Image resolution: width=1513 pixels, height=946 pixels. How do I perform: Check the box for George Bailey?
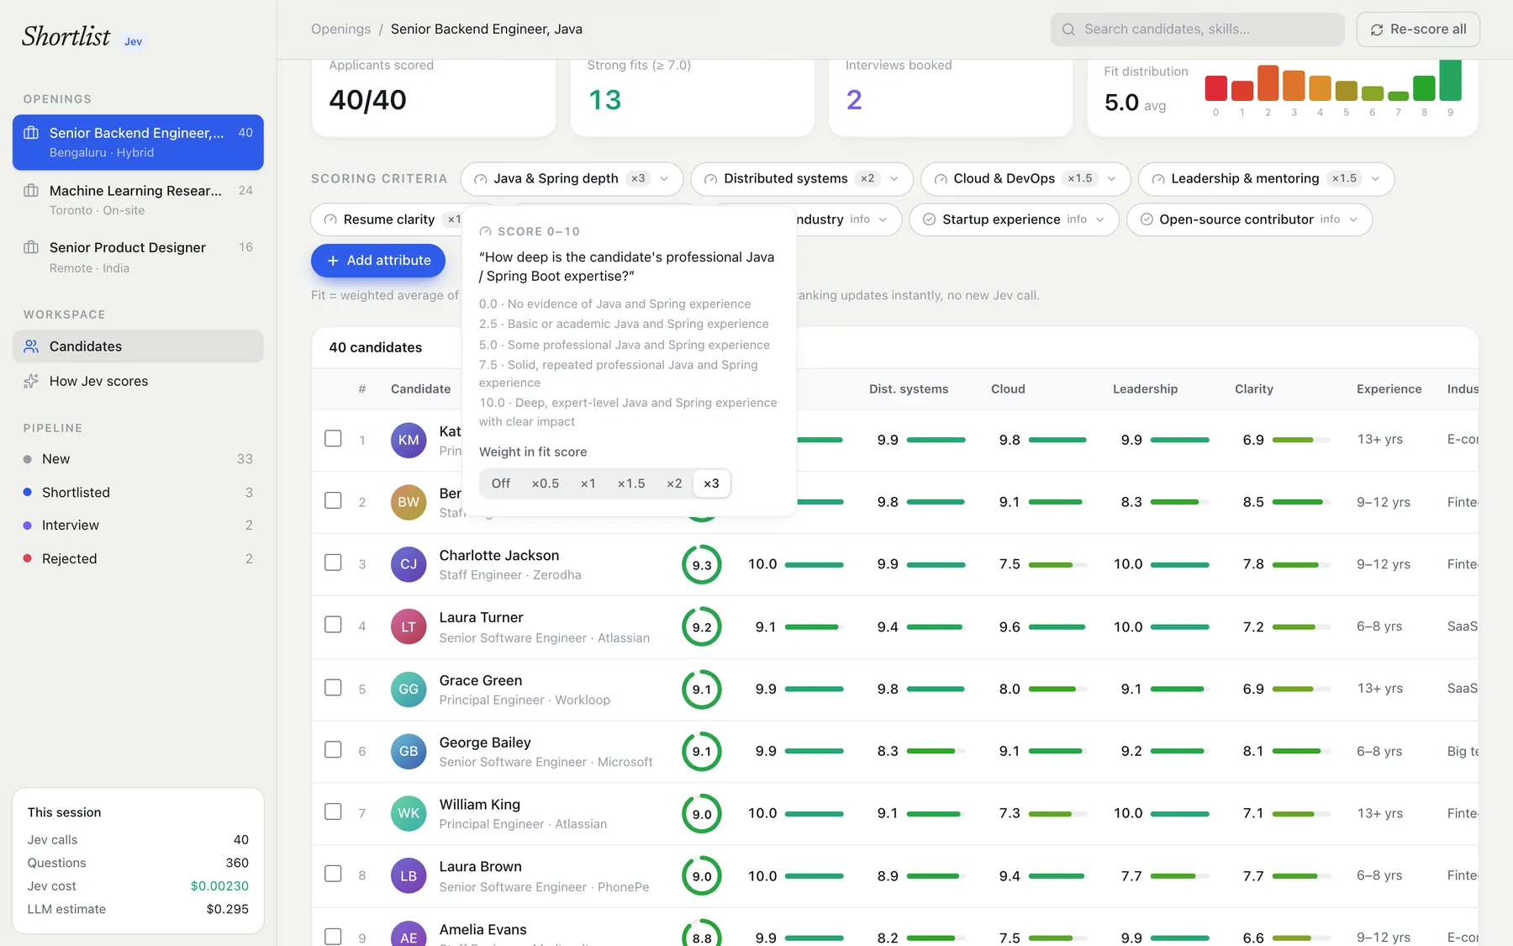point(333,750)
